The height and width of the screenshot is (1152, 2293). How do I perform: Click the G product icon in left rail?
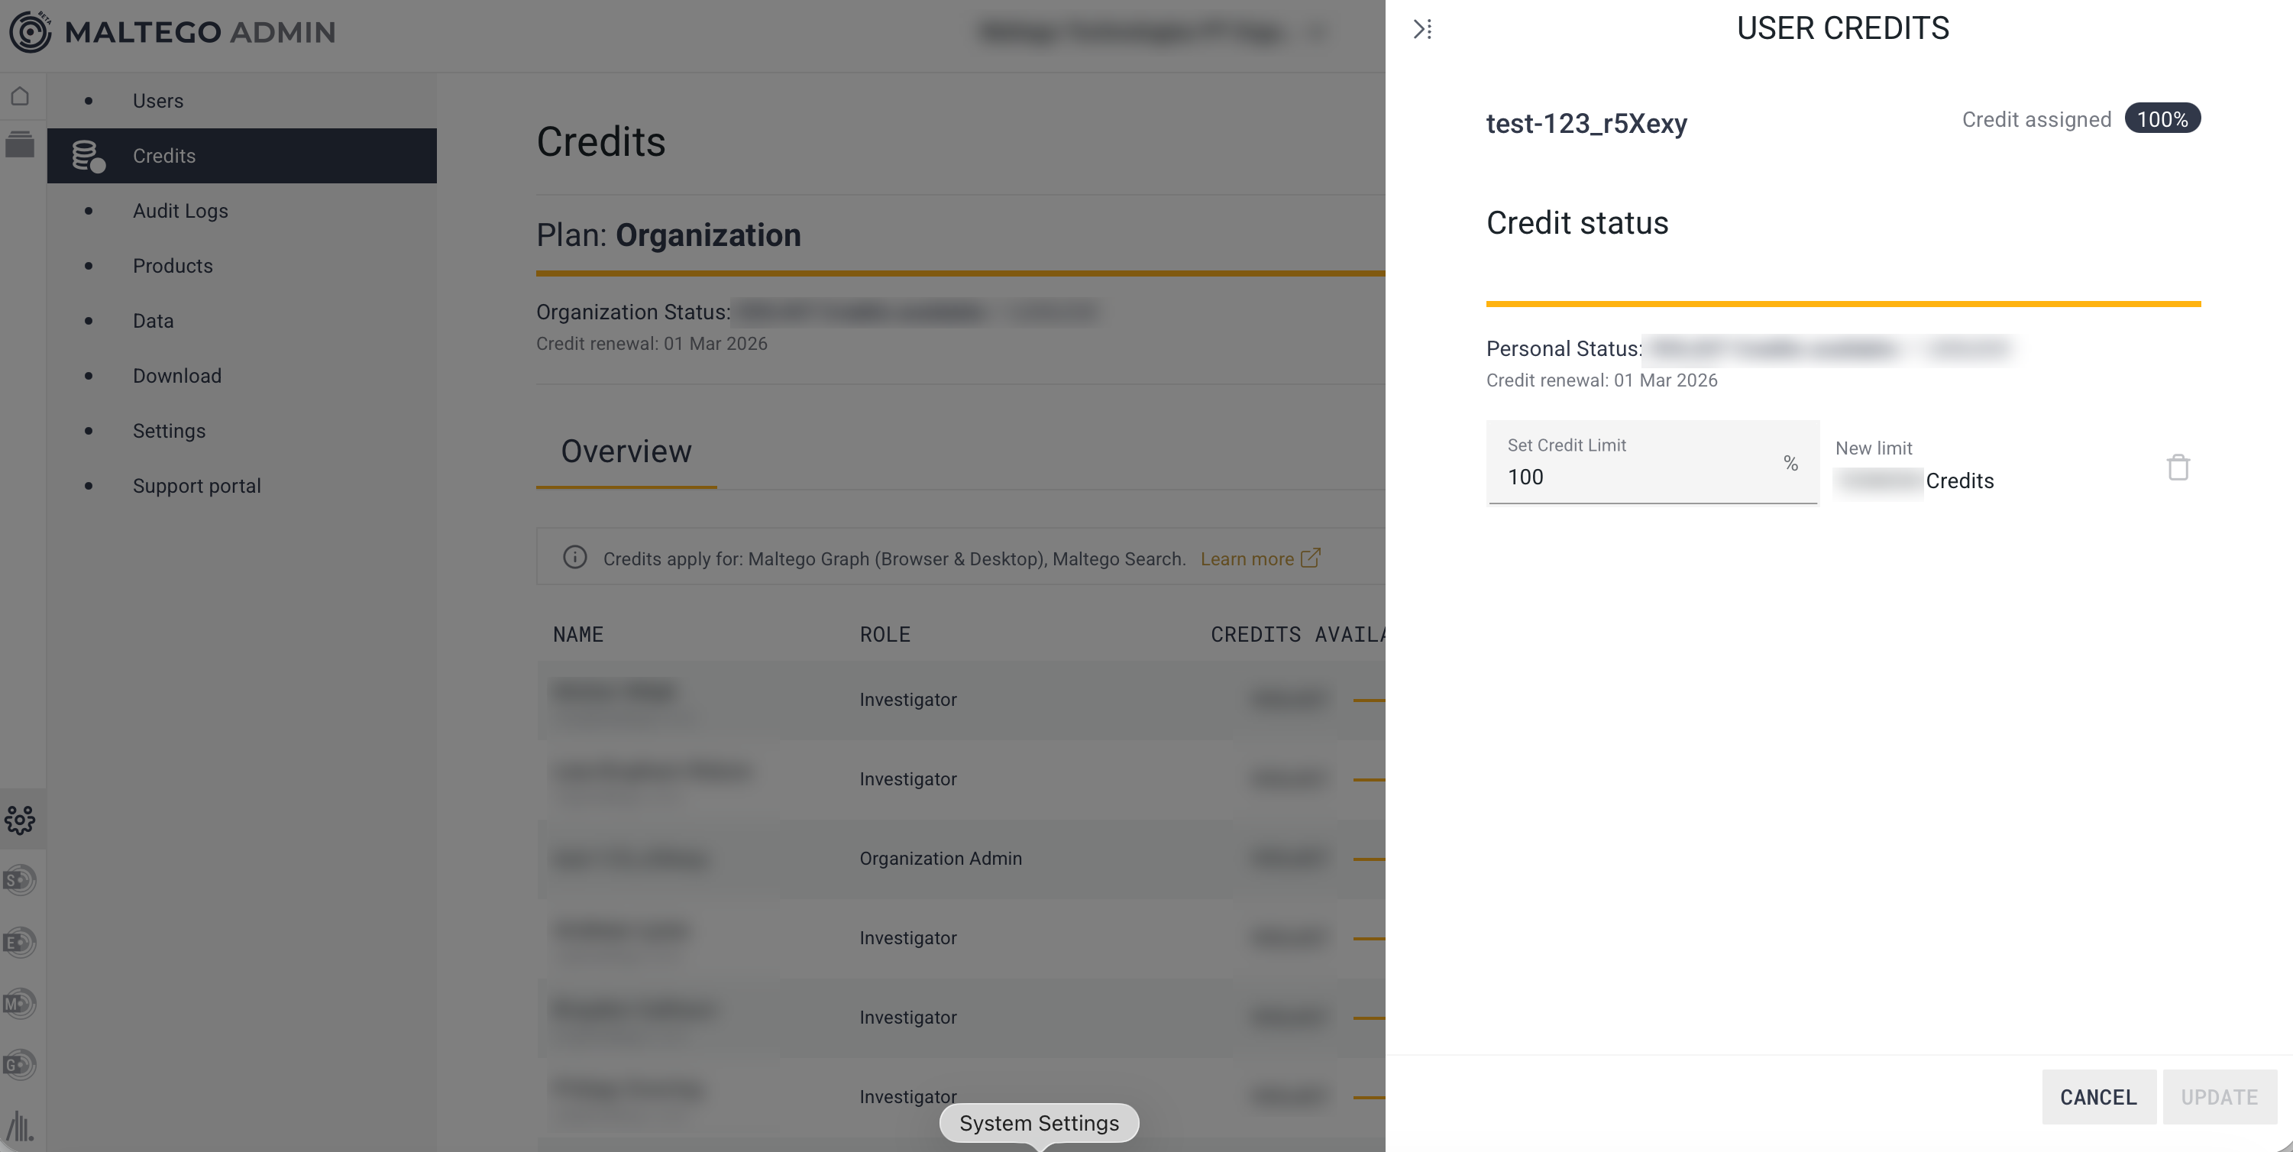[x=20, y=1065]
